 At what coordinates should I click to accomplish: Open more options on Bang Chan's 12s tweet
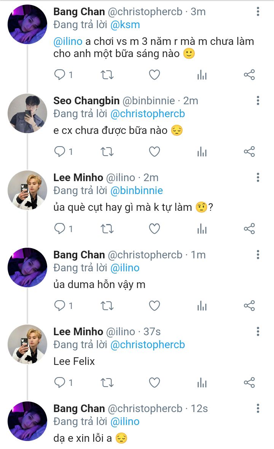(258, 408)
